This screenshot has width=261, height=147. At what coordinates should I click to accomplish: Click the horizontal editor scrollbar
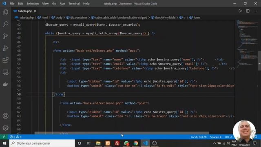coord(122,133)
